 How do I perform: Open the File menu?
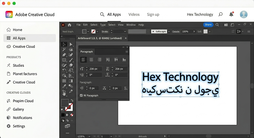pyautogui.click(x=78, y=25)
